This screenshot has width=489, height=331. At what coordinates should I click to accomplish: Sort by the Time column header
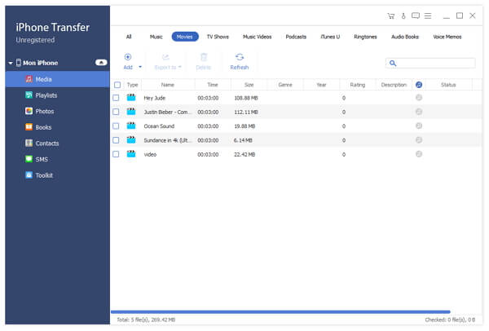[x=213, y=85]
